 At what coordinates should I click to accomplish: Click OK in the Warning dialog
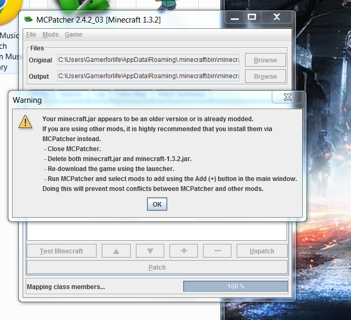click(x=157, y=204)
